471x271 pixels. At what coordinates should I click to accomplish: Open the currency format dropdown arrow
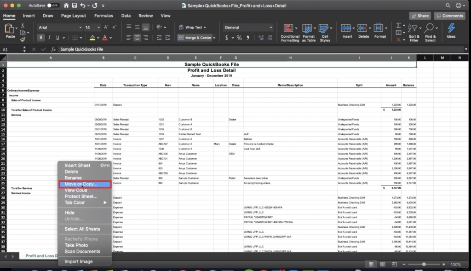click(232, 38)
